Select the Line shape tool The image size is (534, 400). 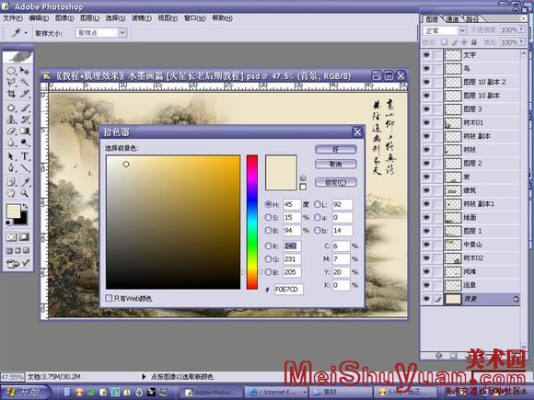(x=24, y=168)
